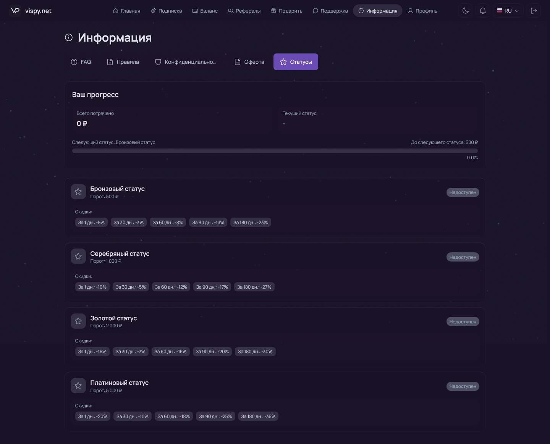Click silver discount chip За 180 дн.: -27%
The image size is (550, 444).
point(254,287)
